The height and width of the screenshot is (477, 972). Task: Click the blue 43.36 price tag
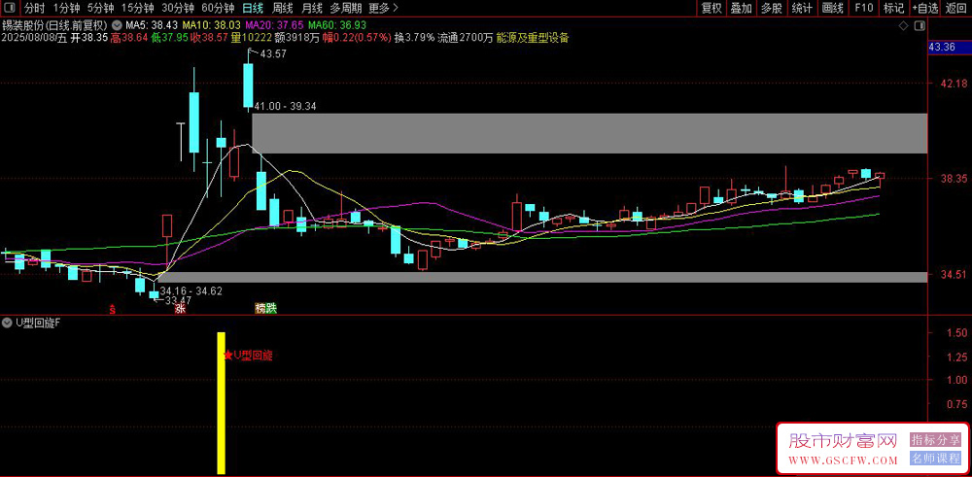click(949, 48)
